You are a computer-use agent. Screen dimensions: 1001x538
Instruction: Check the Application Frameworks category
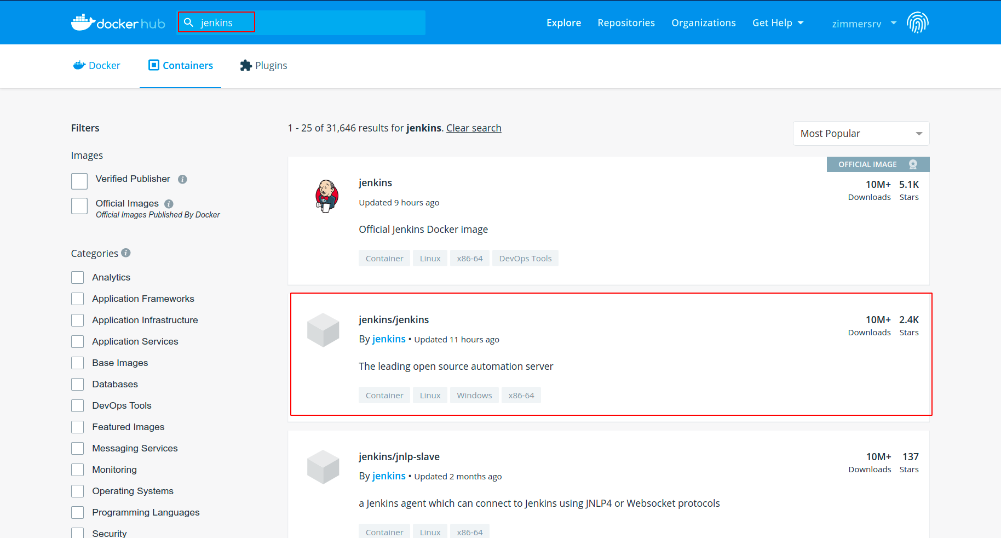(x=78, y=299)
